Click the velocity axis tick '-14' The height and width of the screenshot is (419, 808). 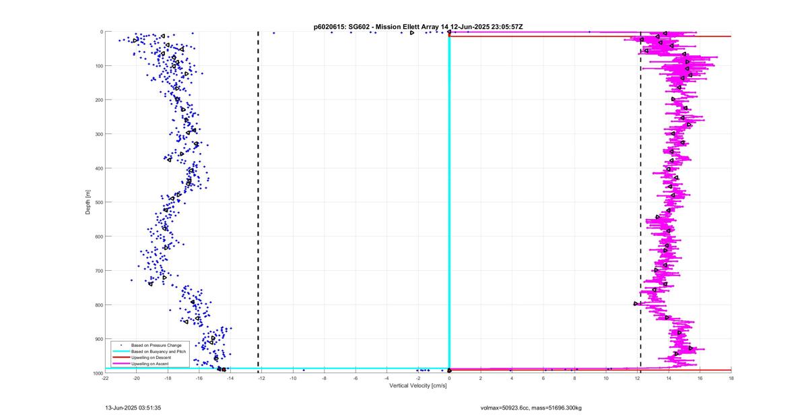(x=230, y=379)
